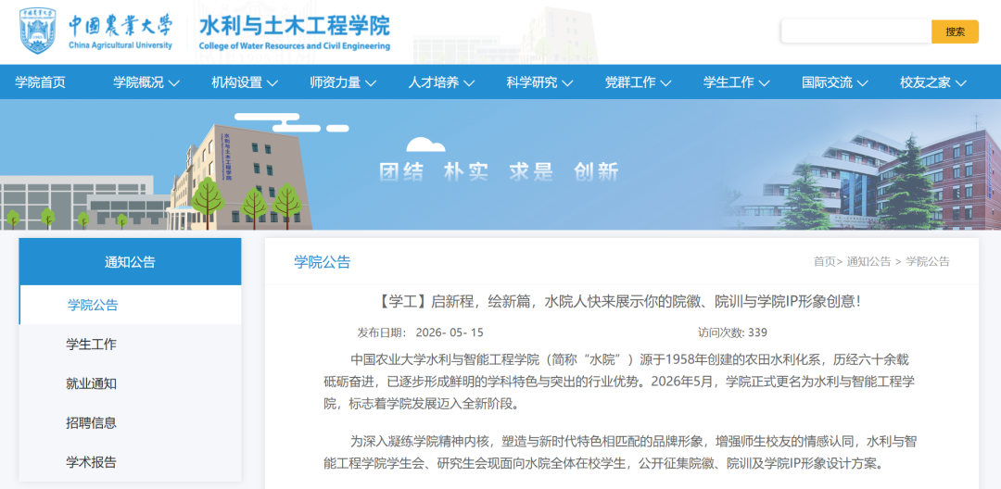1001x489 pixels.
Task: Expand the 机构设置 dropdown chevron
Action: tap(272, 82)
